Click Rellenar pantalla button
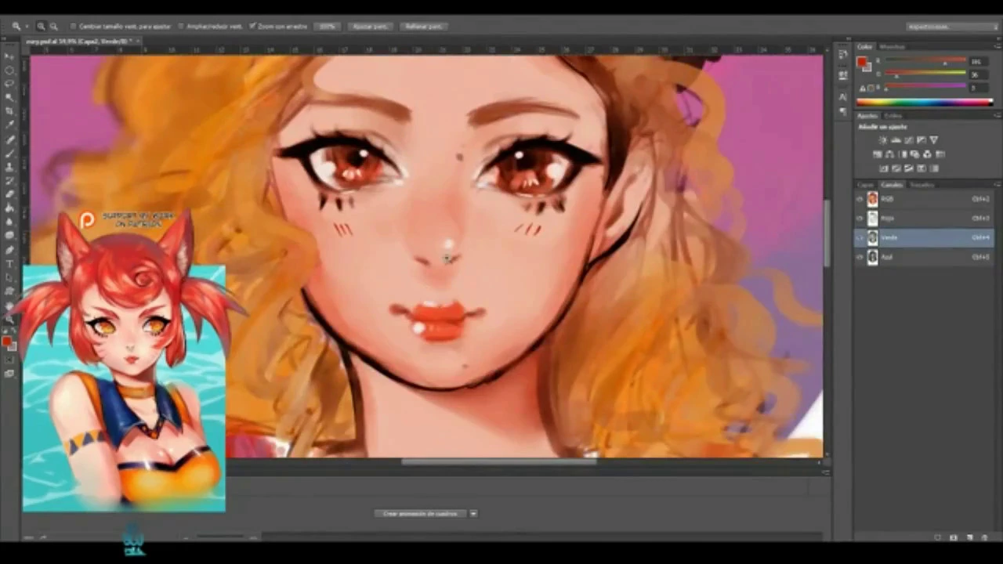Screen dimensions: 1003x564 [x=424, y=27]
